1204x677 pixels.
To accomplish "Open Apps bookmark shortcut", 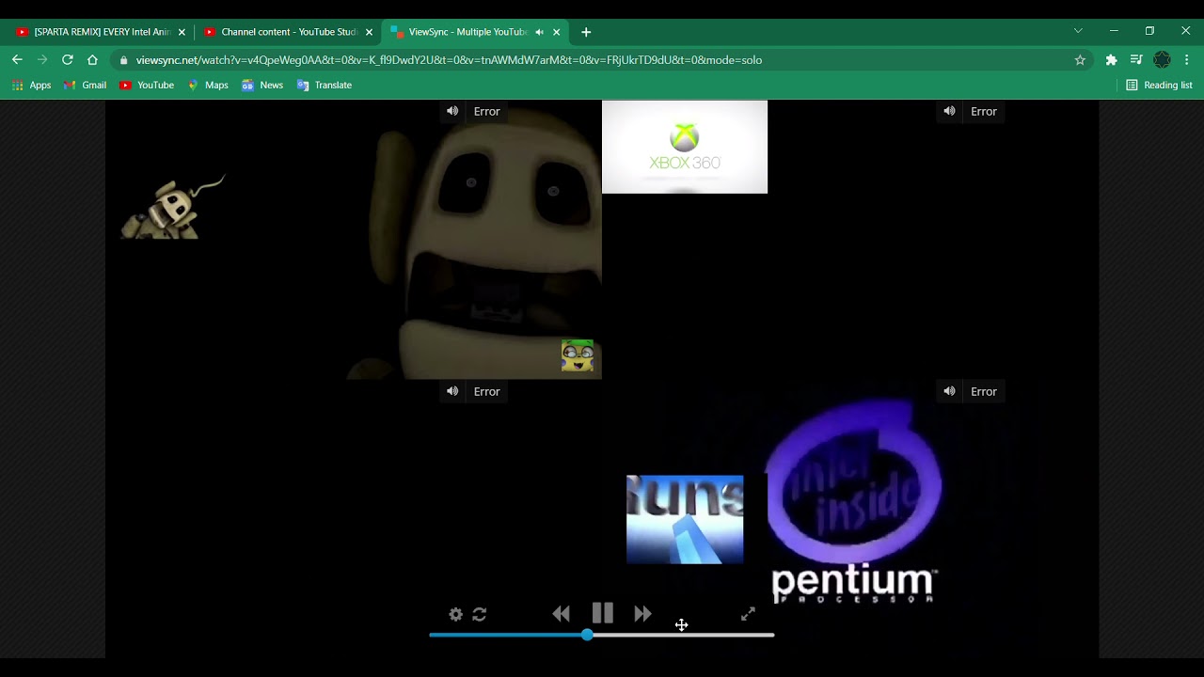I will point(31,85).
